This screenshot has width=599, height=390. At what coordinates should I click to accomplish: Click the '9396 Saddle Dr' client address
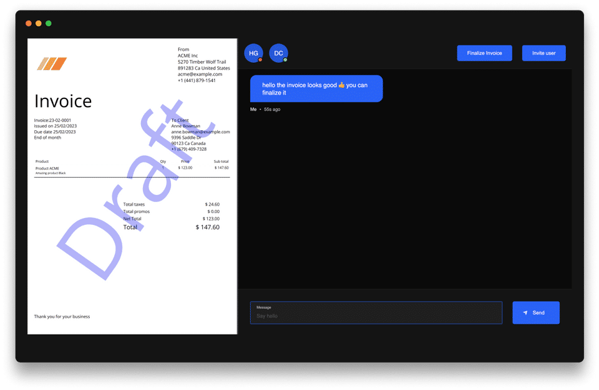[186, 138]
